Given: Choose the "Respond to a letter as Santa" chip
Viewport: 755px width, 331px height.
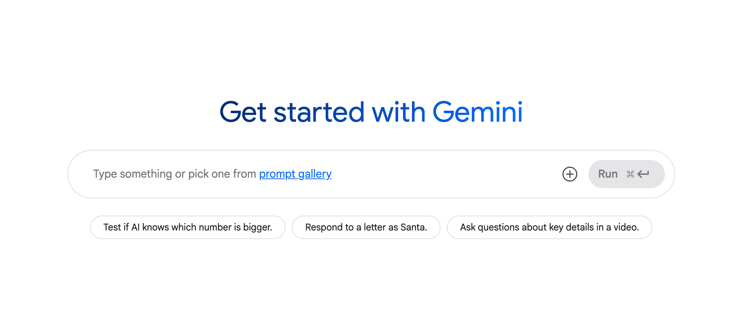Looking at the screenshot, I should click(x=366, y=227).
